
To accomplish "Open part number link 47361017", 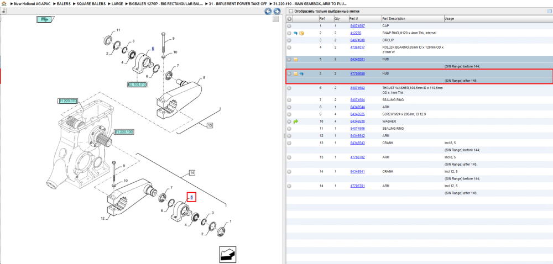I will [357, 47].
